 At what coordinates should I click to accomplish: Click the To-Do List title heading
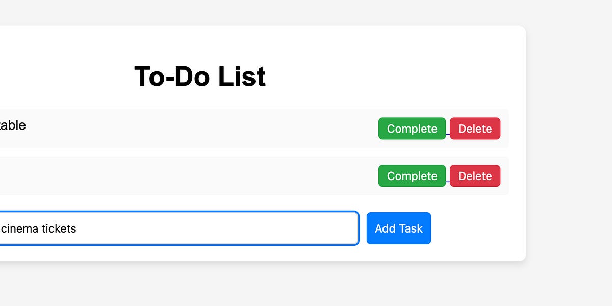point(199,76)
